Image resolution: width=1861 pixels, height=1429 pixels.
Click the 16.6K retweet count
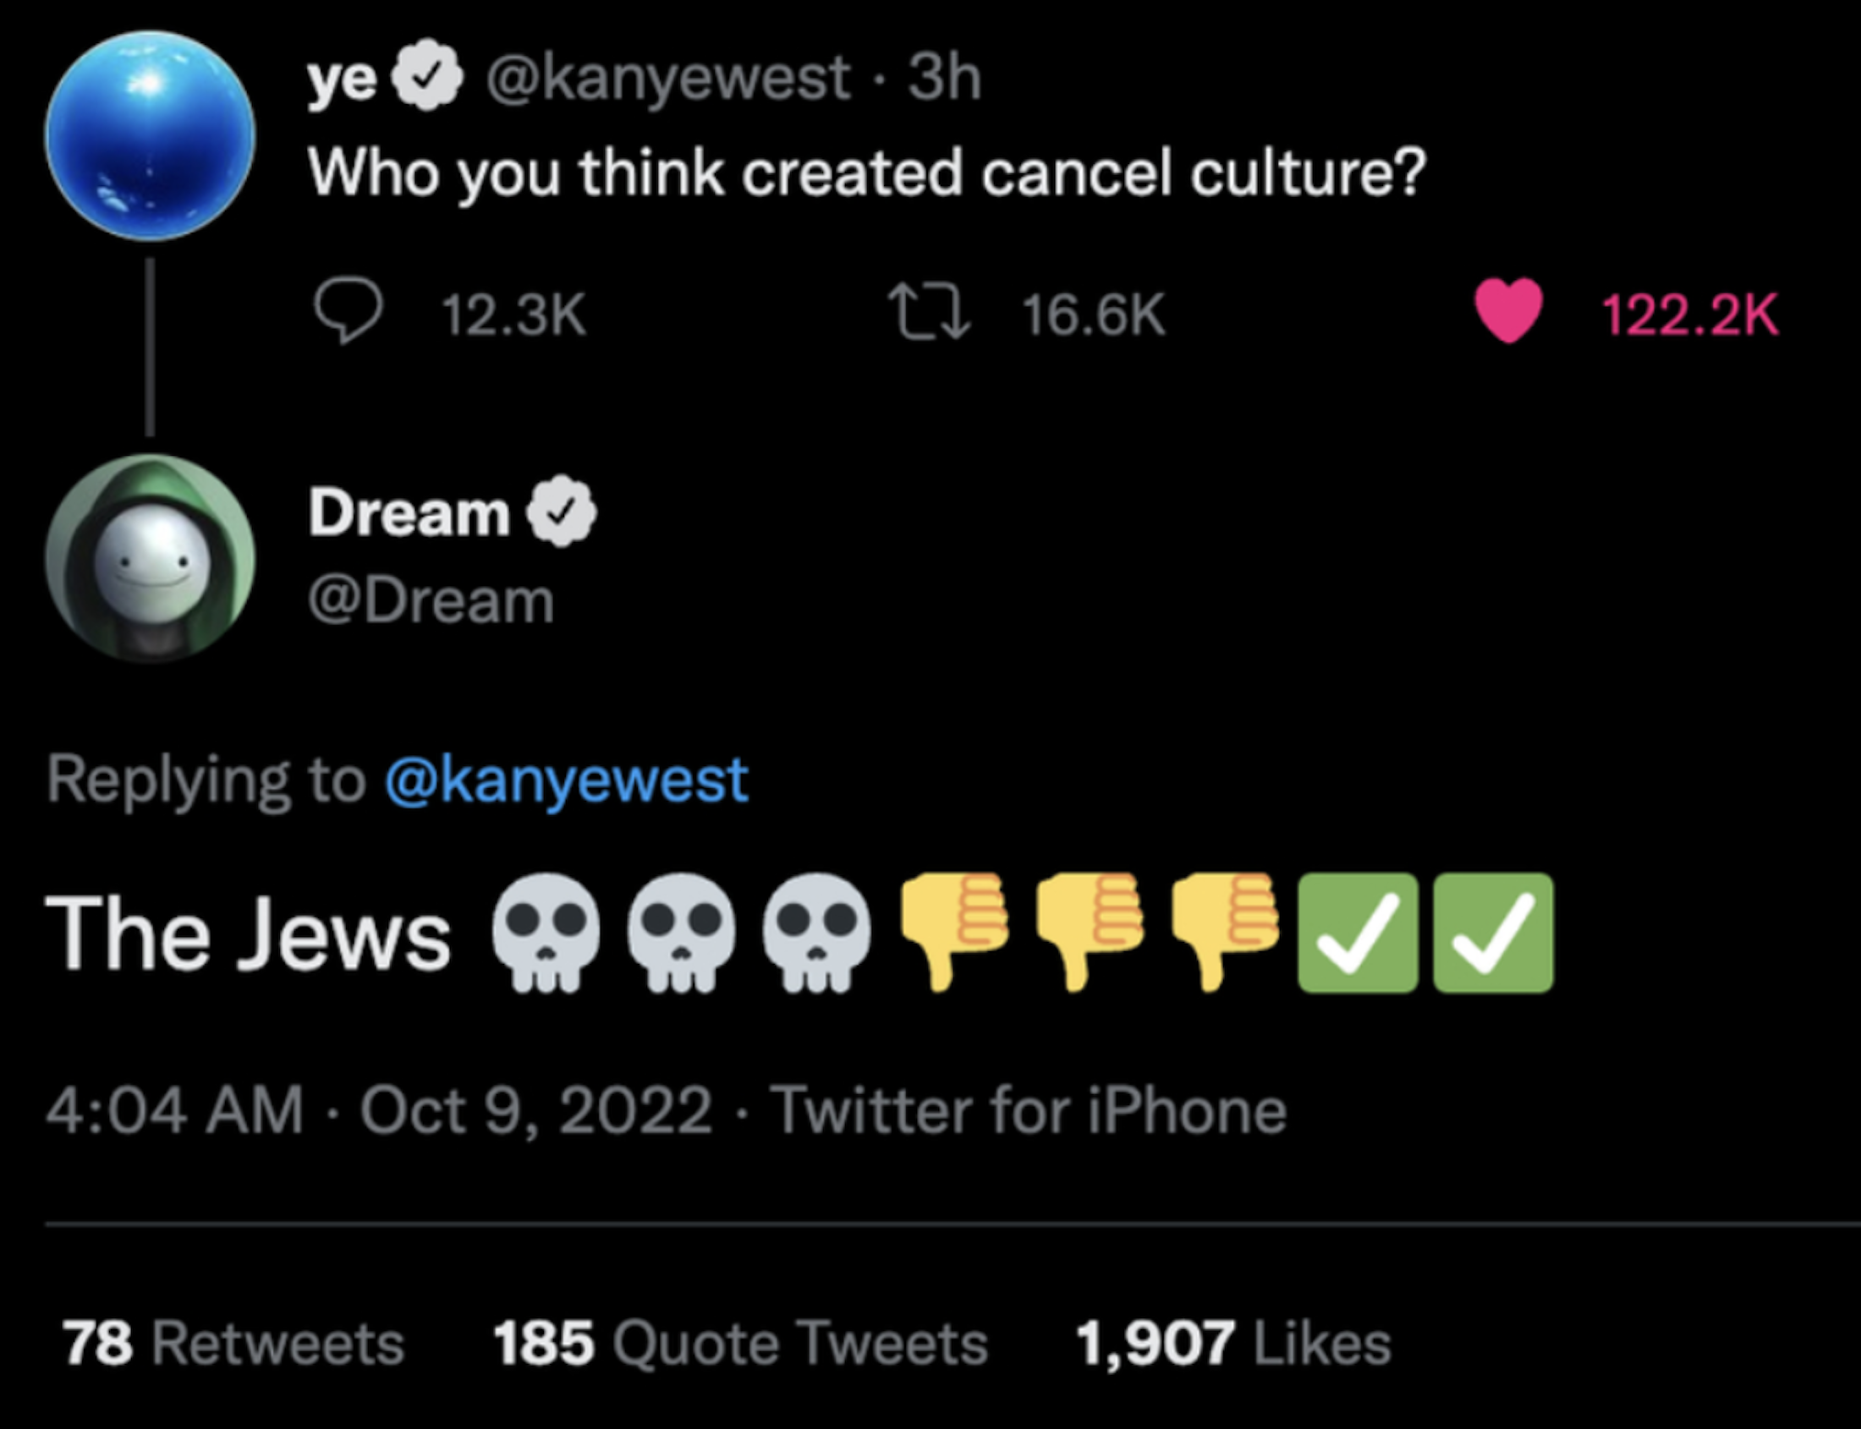tap(1094, 315)
